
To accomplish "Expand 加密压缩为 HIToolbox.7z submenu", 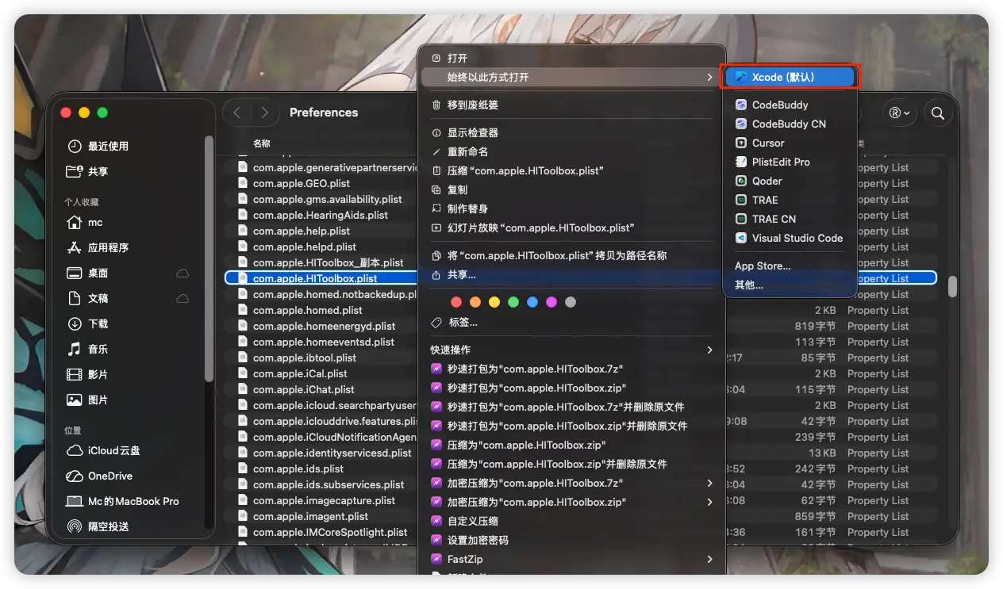I will [571, 483].
